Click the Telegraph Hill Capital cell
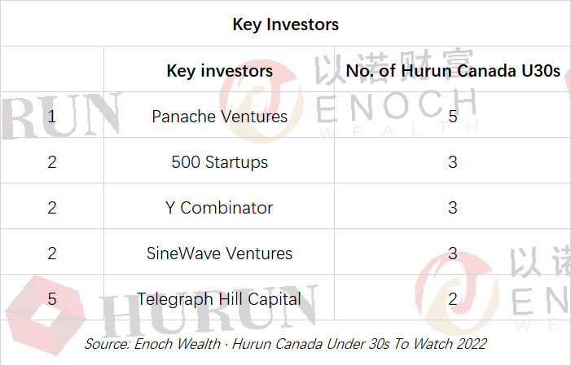The width and height of the screenshot is (571, 366). [220, 299]
